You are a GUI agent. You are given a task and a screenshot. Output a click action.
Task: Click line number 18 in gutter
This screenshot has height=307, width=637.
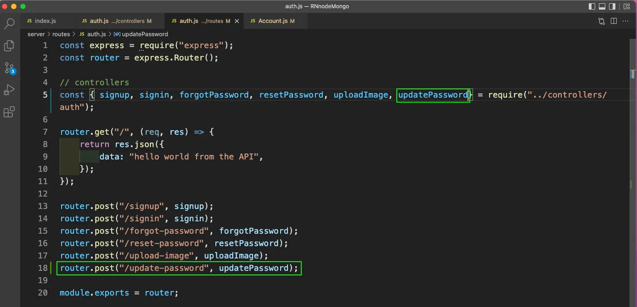click(42, 268)
